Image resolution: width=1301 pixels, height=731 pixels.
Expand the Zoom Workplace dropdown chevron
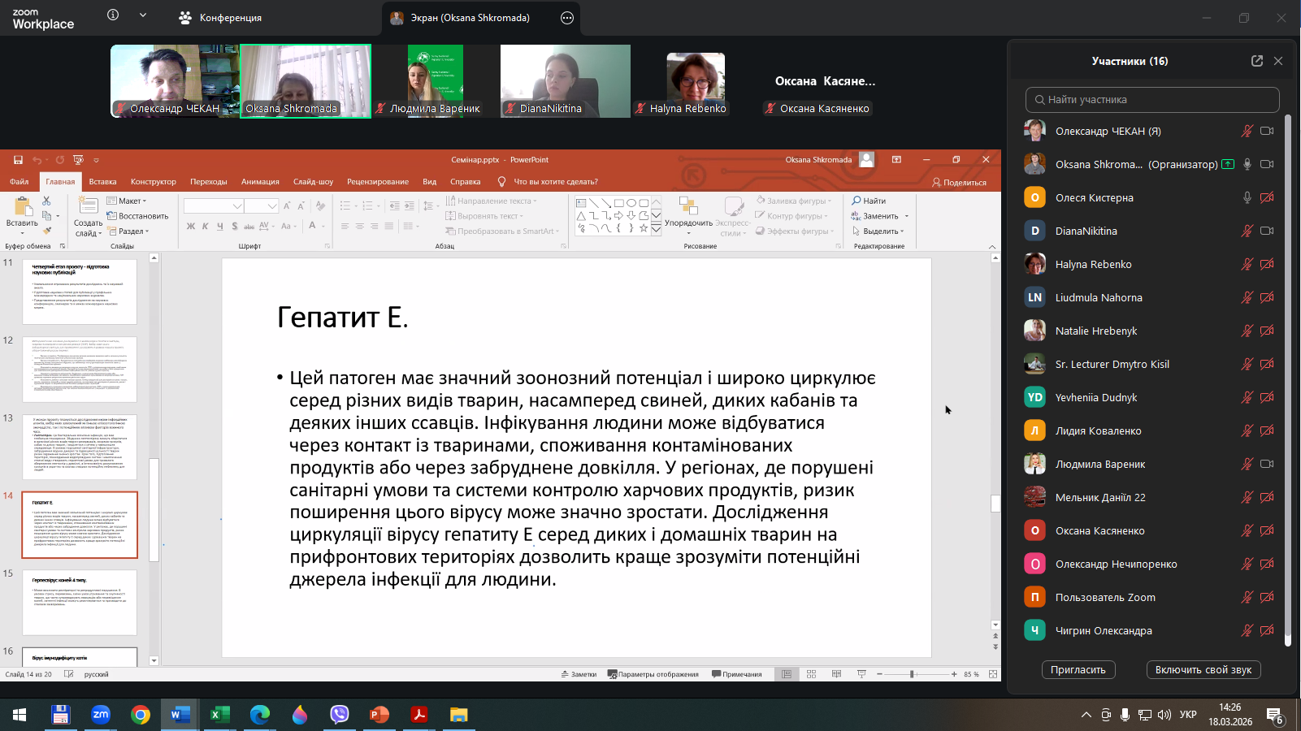pos(143,15)
